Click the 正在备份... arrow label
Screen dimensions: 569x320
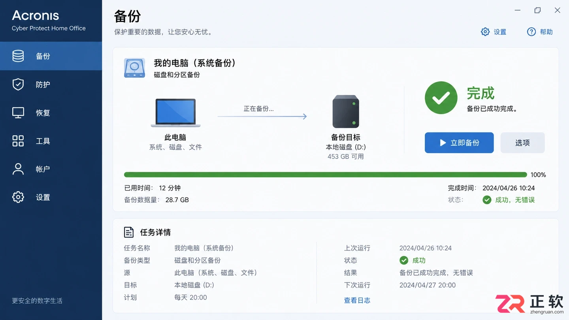pos(258,109)
